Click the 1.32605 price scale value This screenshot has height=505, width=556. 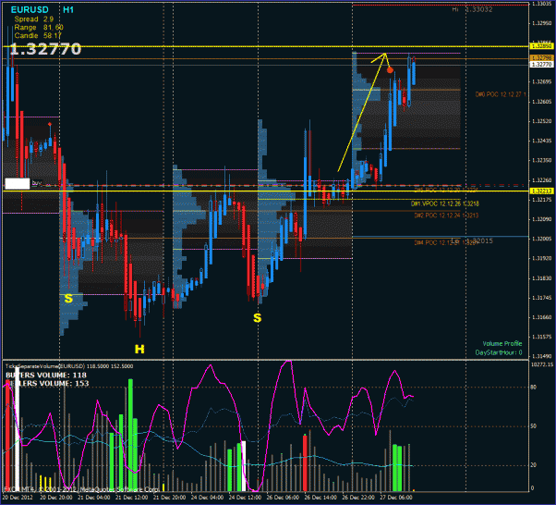[x=542, y=102]
